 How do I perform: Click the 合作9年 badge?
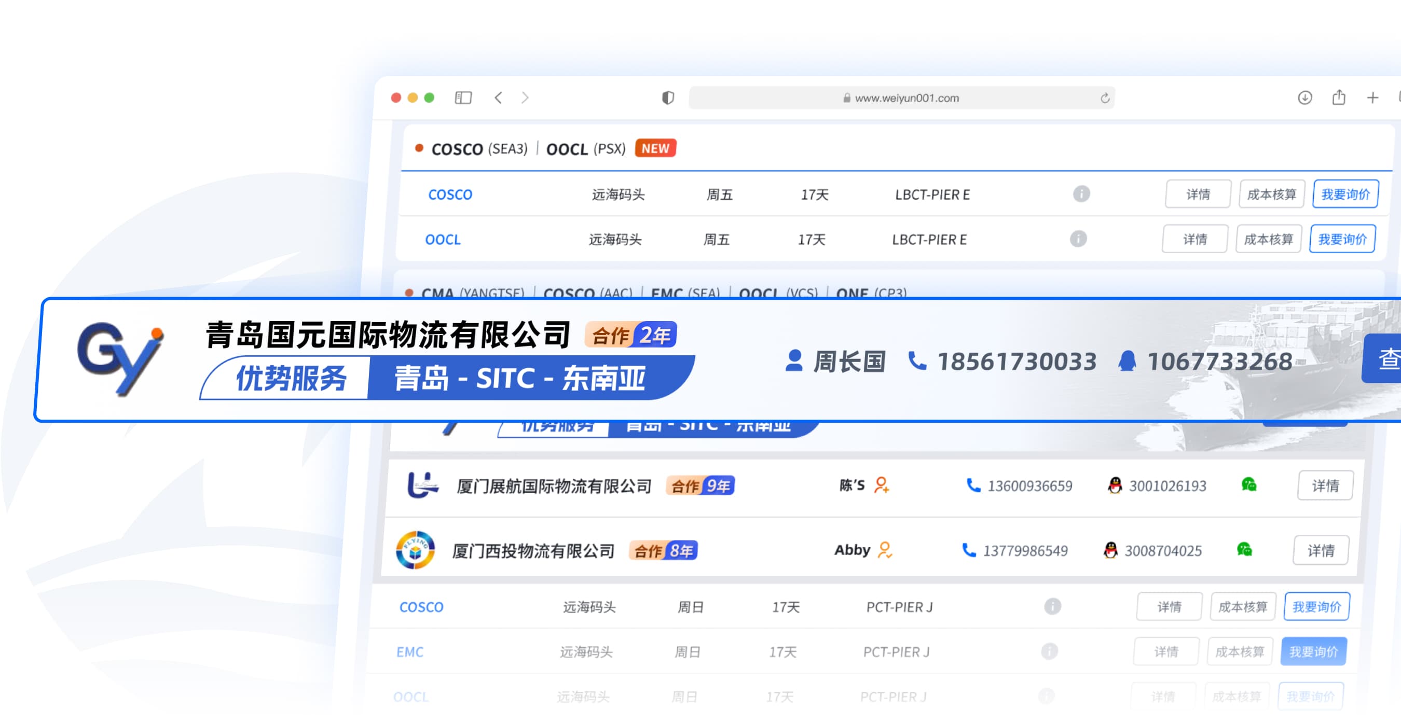point(700,485)
